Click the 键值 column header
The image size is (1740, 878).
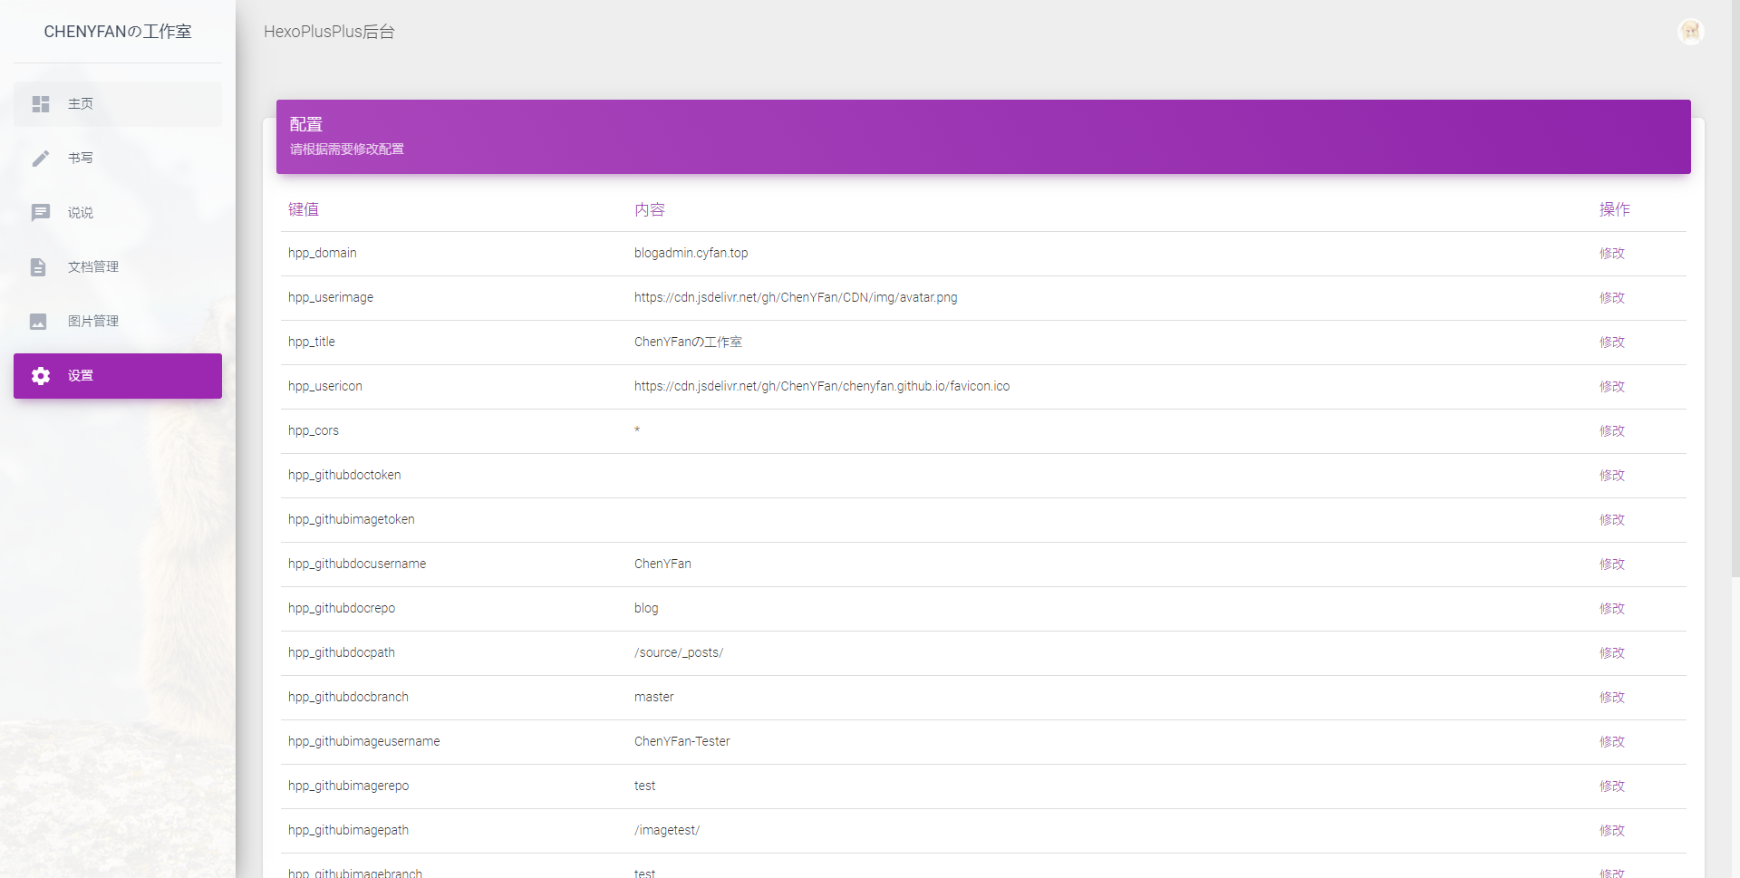click(304, 209)
